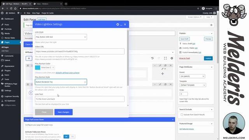
Task: Expand the Screen Options panel
Action: coord(195,17)
